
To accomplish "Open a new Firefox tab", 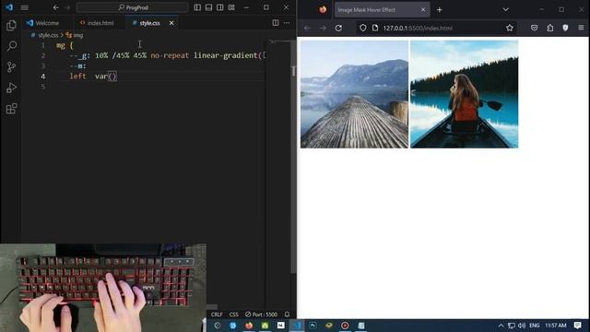I will click(440, 10).
